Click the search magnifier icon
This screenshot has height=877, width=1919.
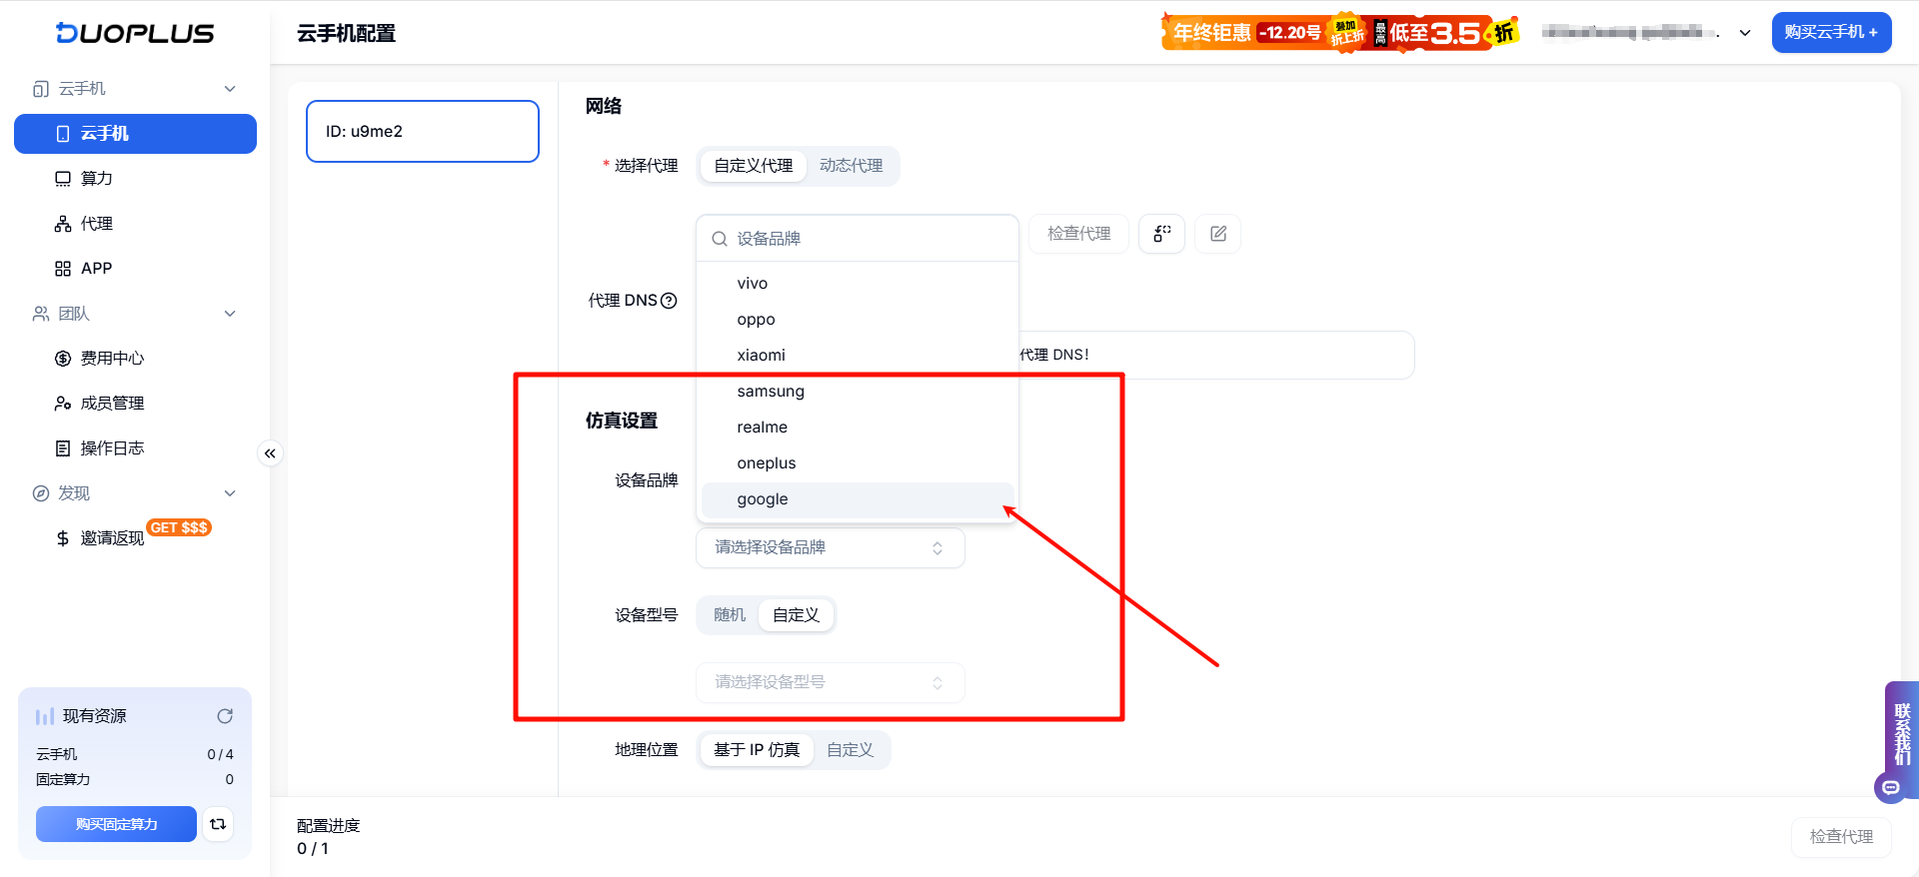720,239
